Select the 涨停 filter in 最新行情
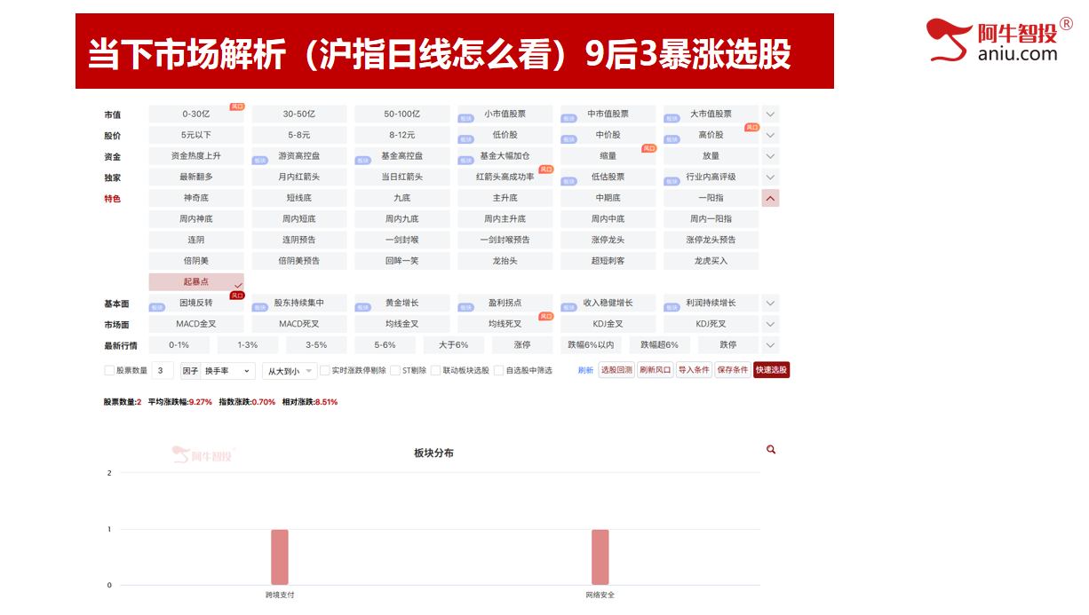Screen dimensions: 1089x615 click(522, 345)
